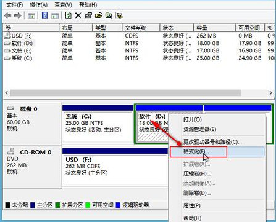Sort by the 类型 column header
The width and height of the screenshot is (276, 222).
(107, 28)
